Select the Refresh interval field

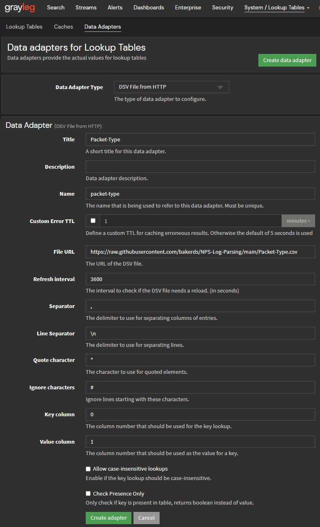(x=200, y=279)
